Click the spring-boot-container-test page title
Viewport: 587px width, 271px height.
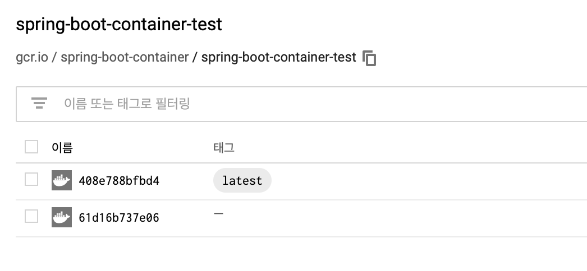(119, 24)
